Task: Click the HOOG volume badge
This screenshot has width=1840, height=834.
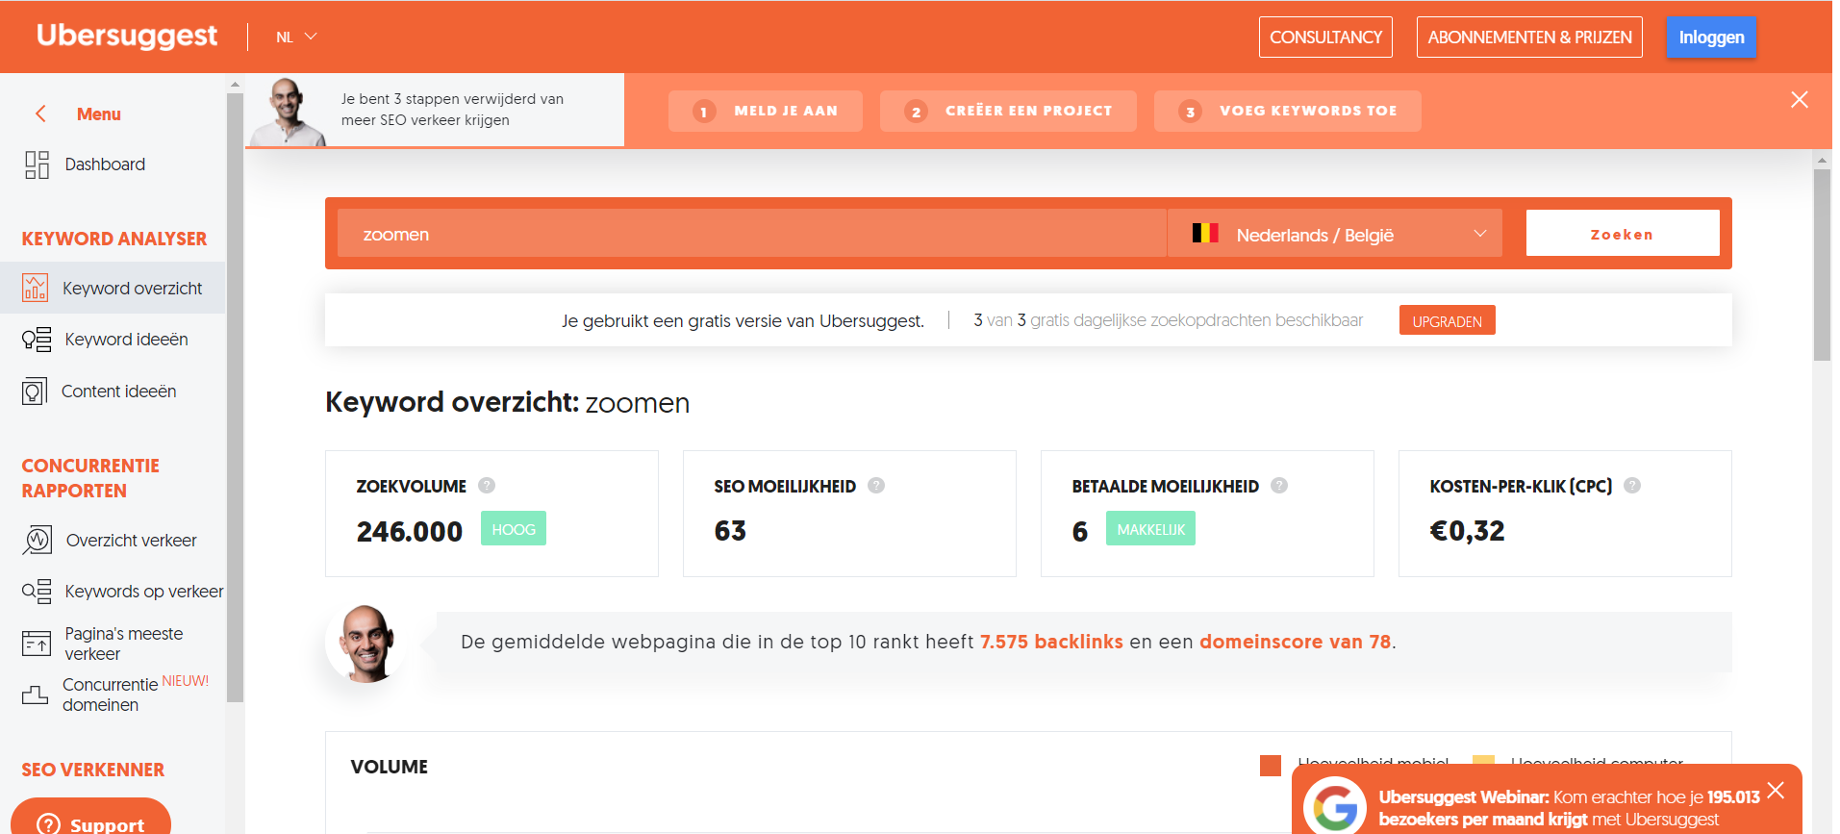Action: click(514, 528)
